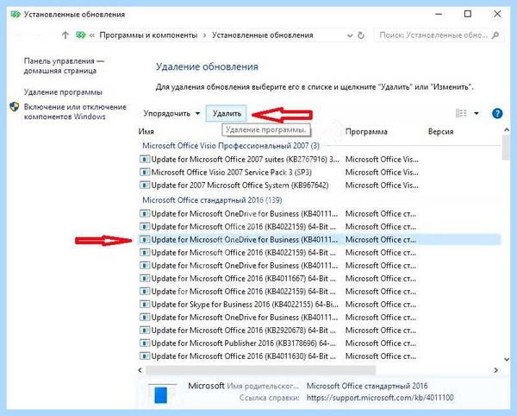Image resolution: width=517 pixels, height=416 pixels.
Task: Click Установленные обновления in the breadcrumb
Action: click(263, 35)
